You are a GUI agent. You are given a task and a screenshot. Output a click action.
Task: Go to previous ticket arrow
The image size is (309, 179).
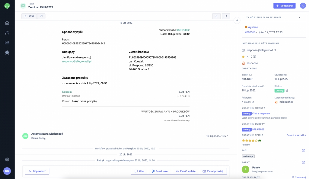coord(216,16)
